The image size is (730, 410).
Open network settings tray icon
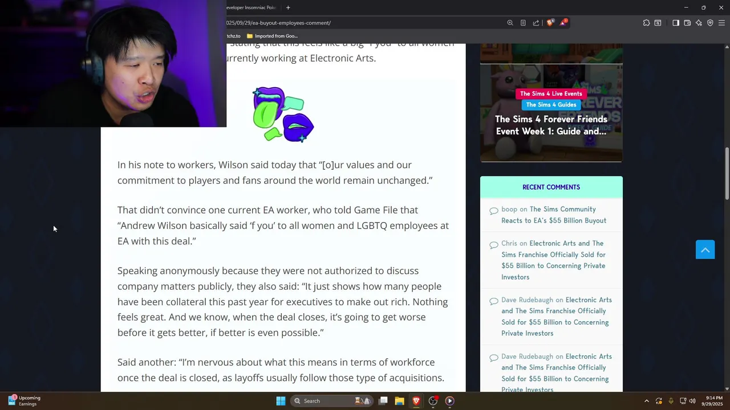point(683,401)
